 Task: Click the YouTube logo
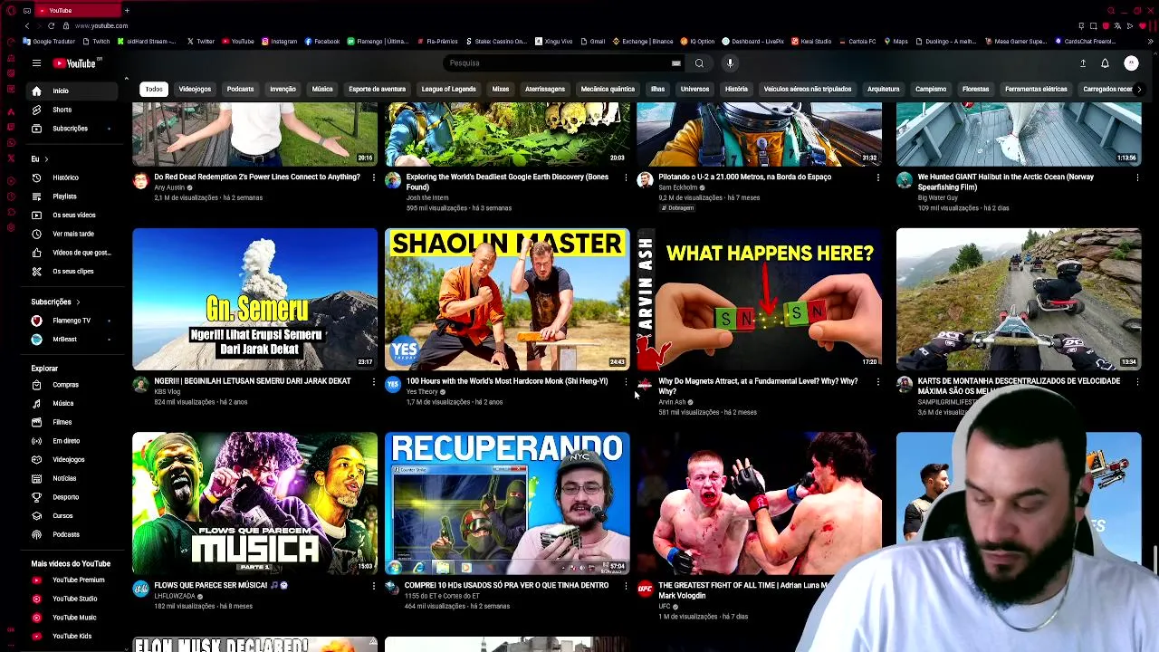74,63
